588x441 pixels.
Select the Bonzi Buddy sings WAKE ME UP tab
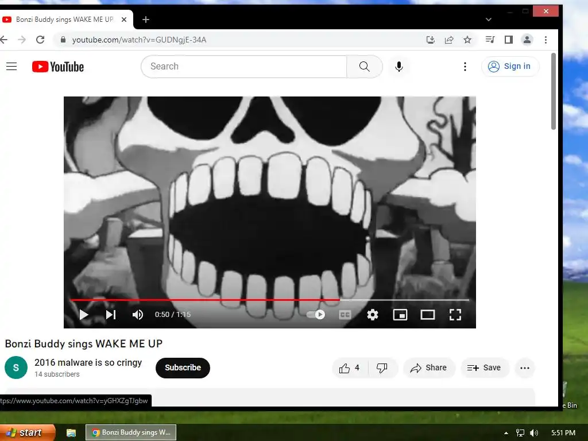[64, 20]
